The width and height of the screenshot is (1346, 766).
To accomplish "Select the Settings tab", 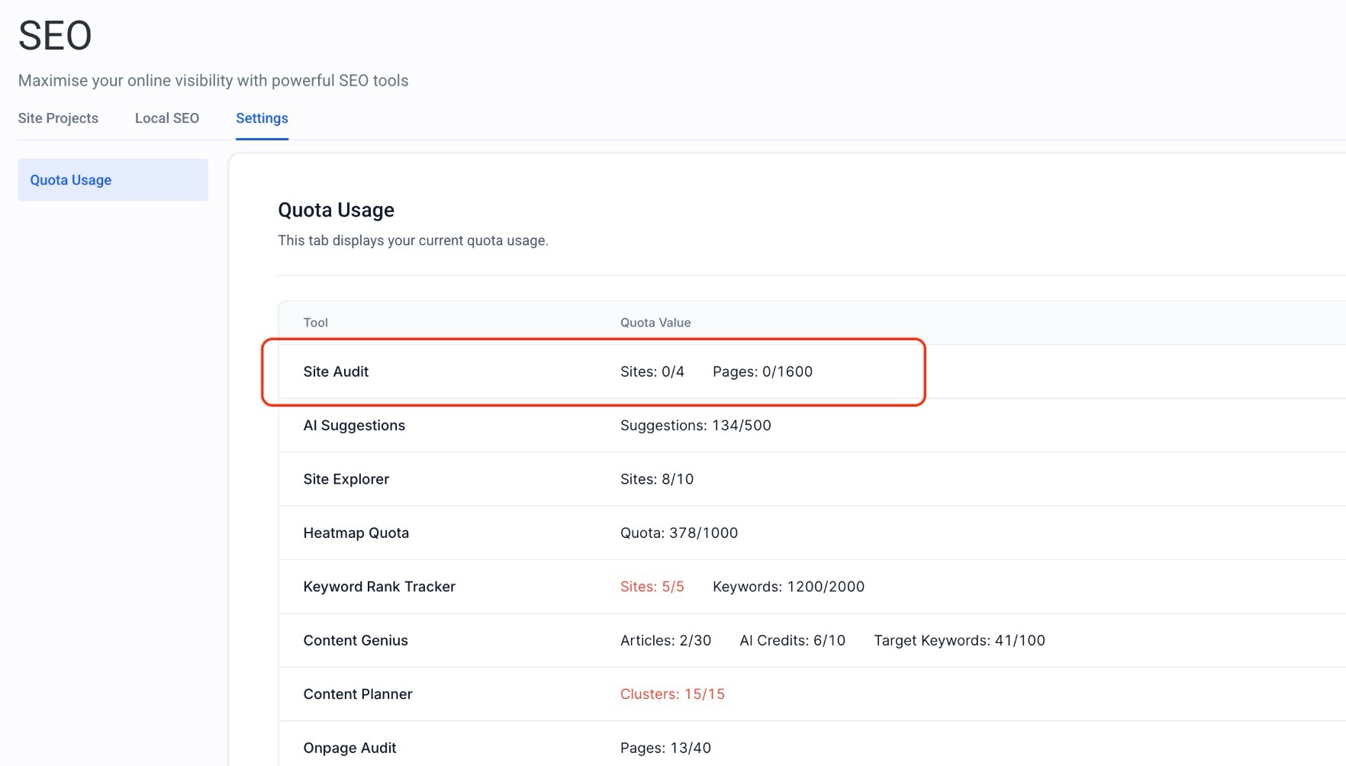I will (x=262, y=118).
